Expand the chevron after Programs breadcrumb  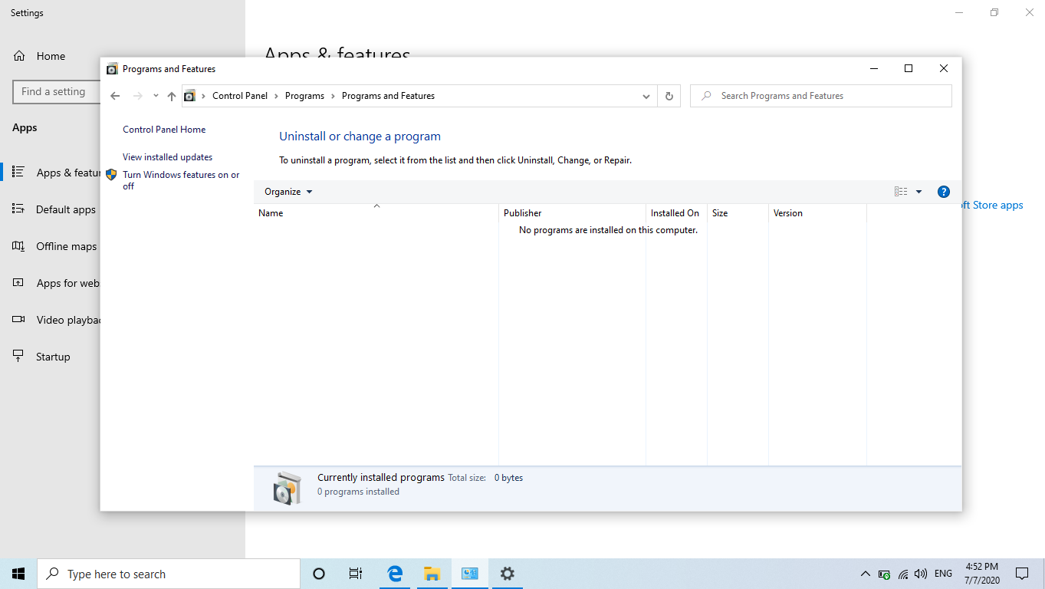click(x=333, y=96)
